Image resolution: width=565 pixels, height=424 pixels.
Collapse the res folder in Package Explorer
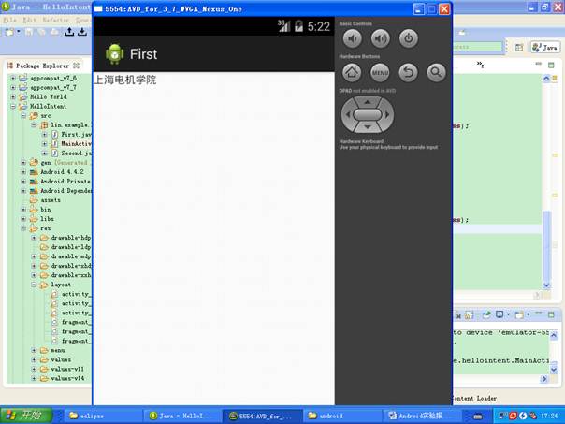point(23,228)
